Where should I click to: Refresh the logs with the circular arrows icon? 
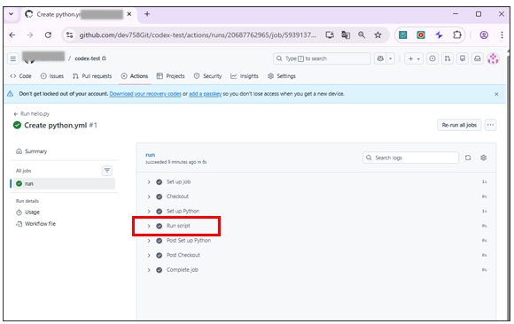tap(468, 158)
